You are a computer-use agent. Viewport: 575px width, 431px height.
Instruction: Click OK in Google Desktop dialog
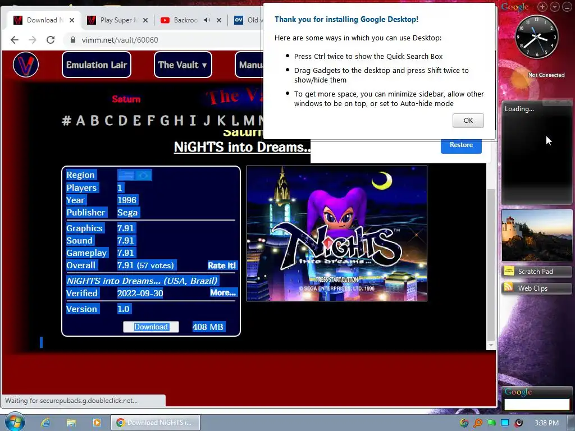[x=468, y=121]
